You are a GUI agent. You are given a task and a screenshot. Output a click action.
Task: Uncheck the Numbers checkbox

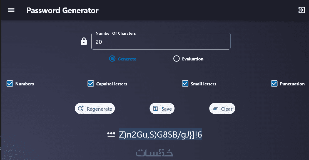[x=10, y=84]
